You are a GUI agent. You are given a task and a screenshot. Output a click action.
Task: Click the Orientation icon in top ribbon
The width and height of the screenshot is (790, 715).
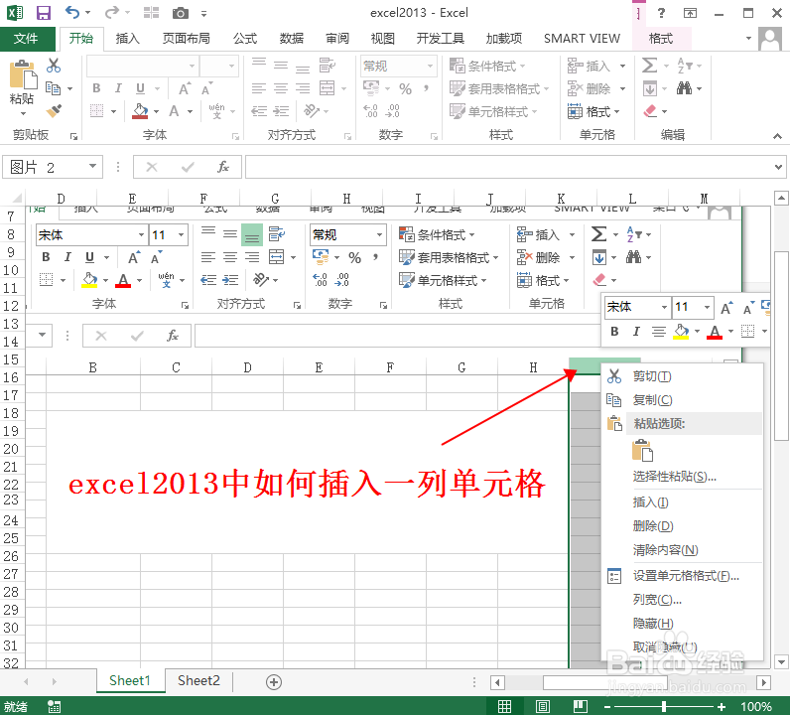point(312,110)
